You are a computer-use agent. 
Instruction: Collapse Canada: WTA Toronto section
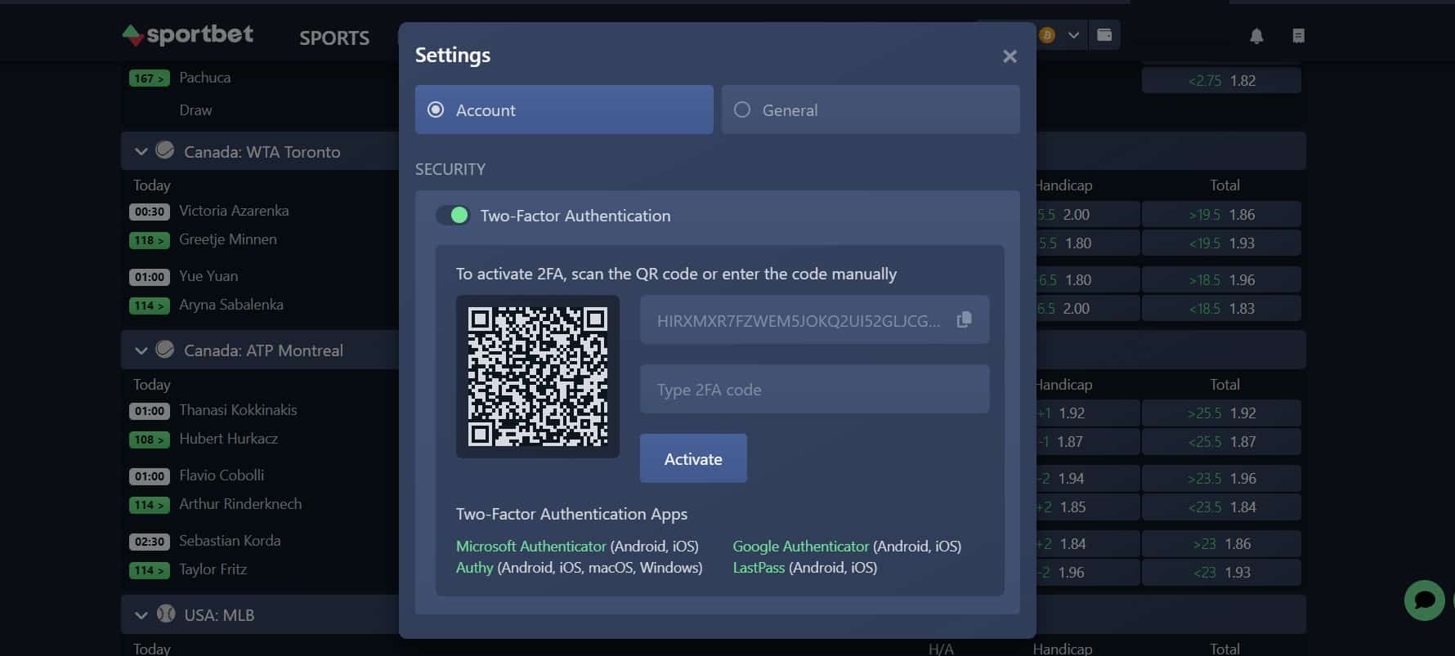click(141, 151)
